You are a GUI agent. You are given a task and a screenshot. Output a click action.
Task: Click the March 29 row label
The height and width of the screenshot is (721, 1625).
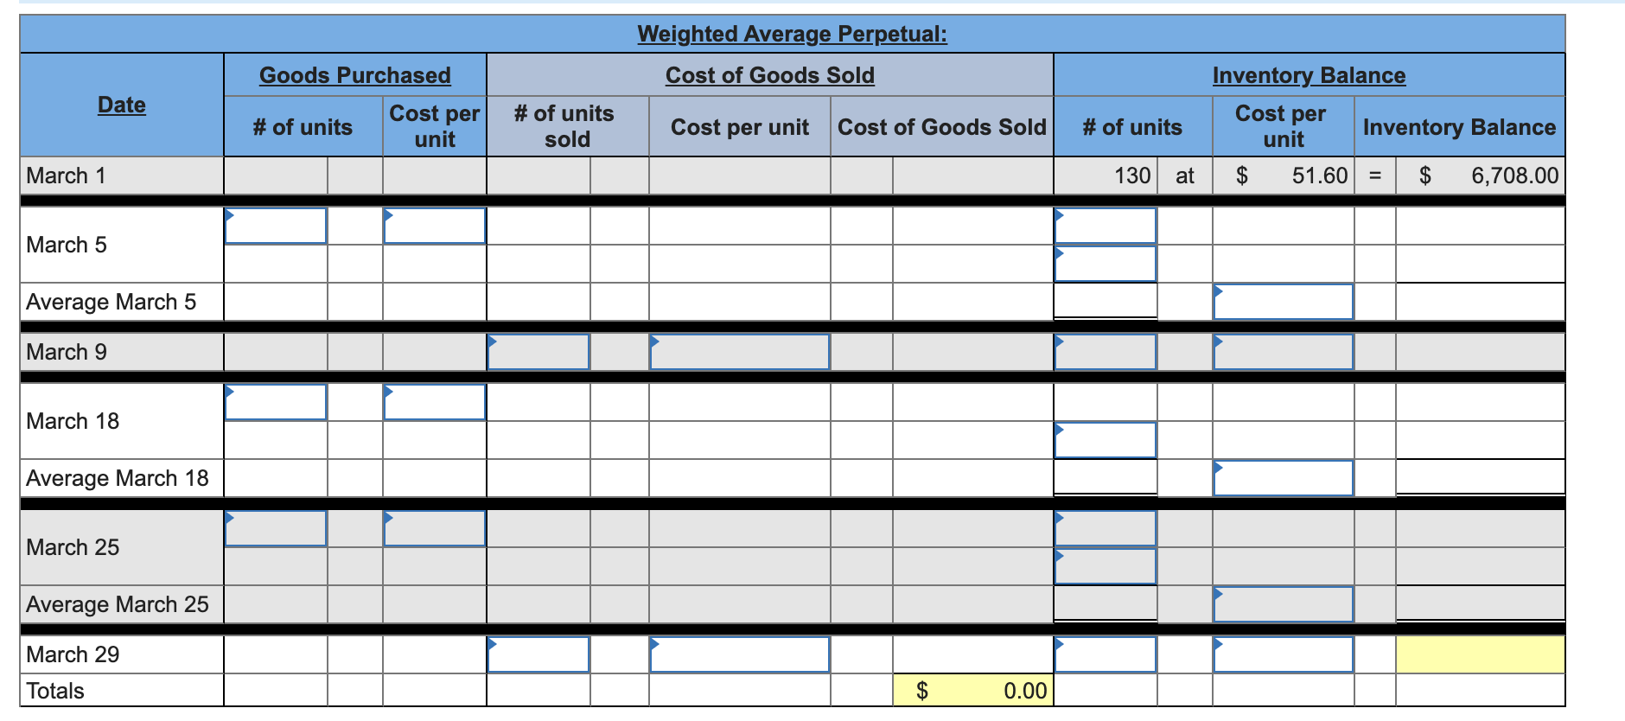pos(73,654)
